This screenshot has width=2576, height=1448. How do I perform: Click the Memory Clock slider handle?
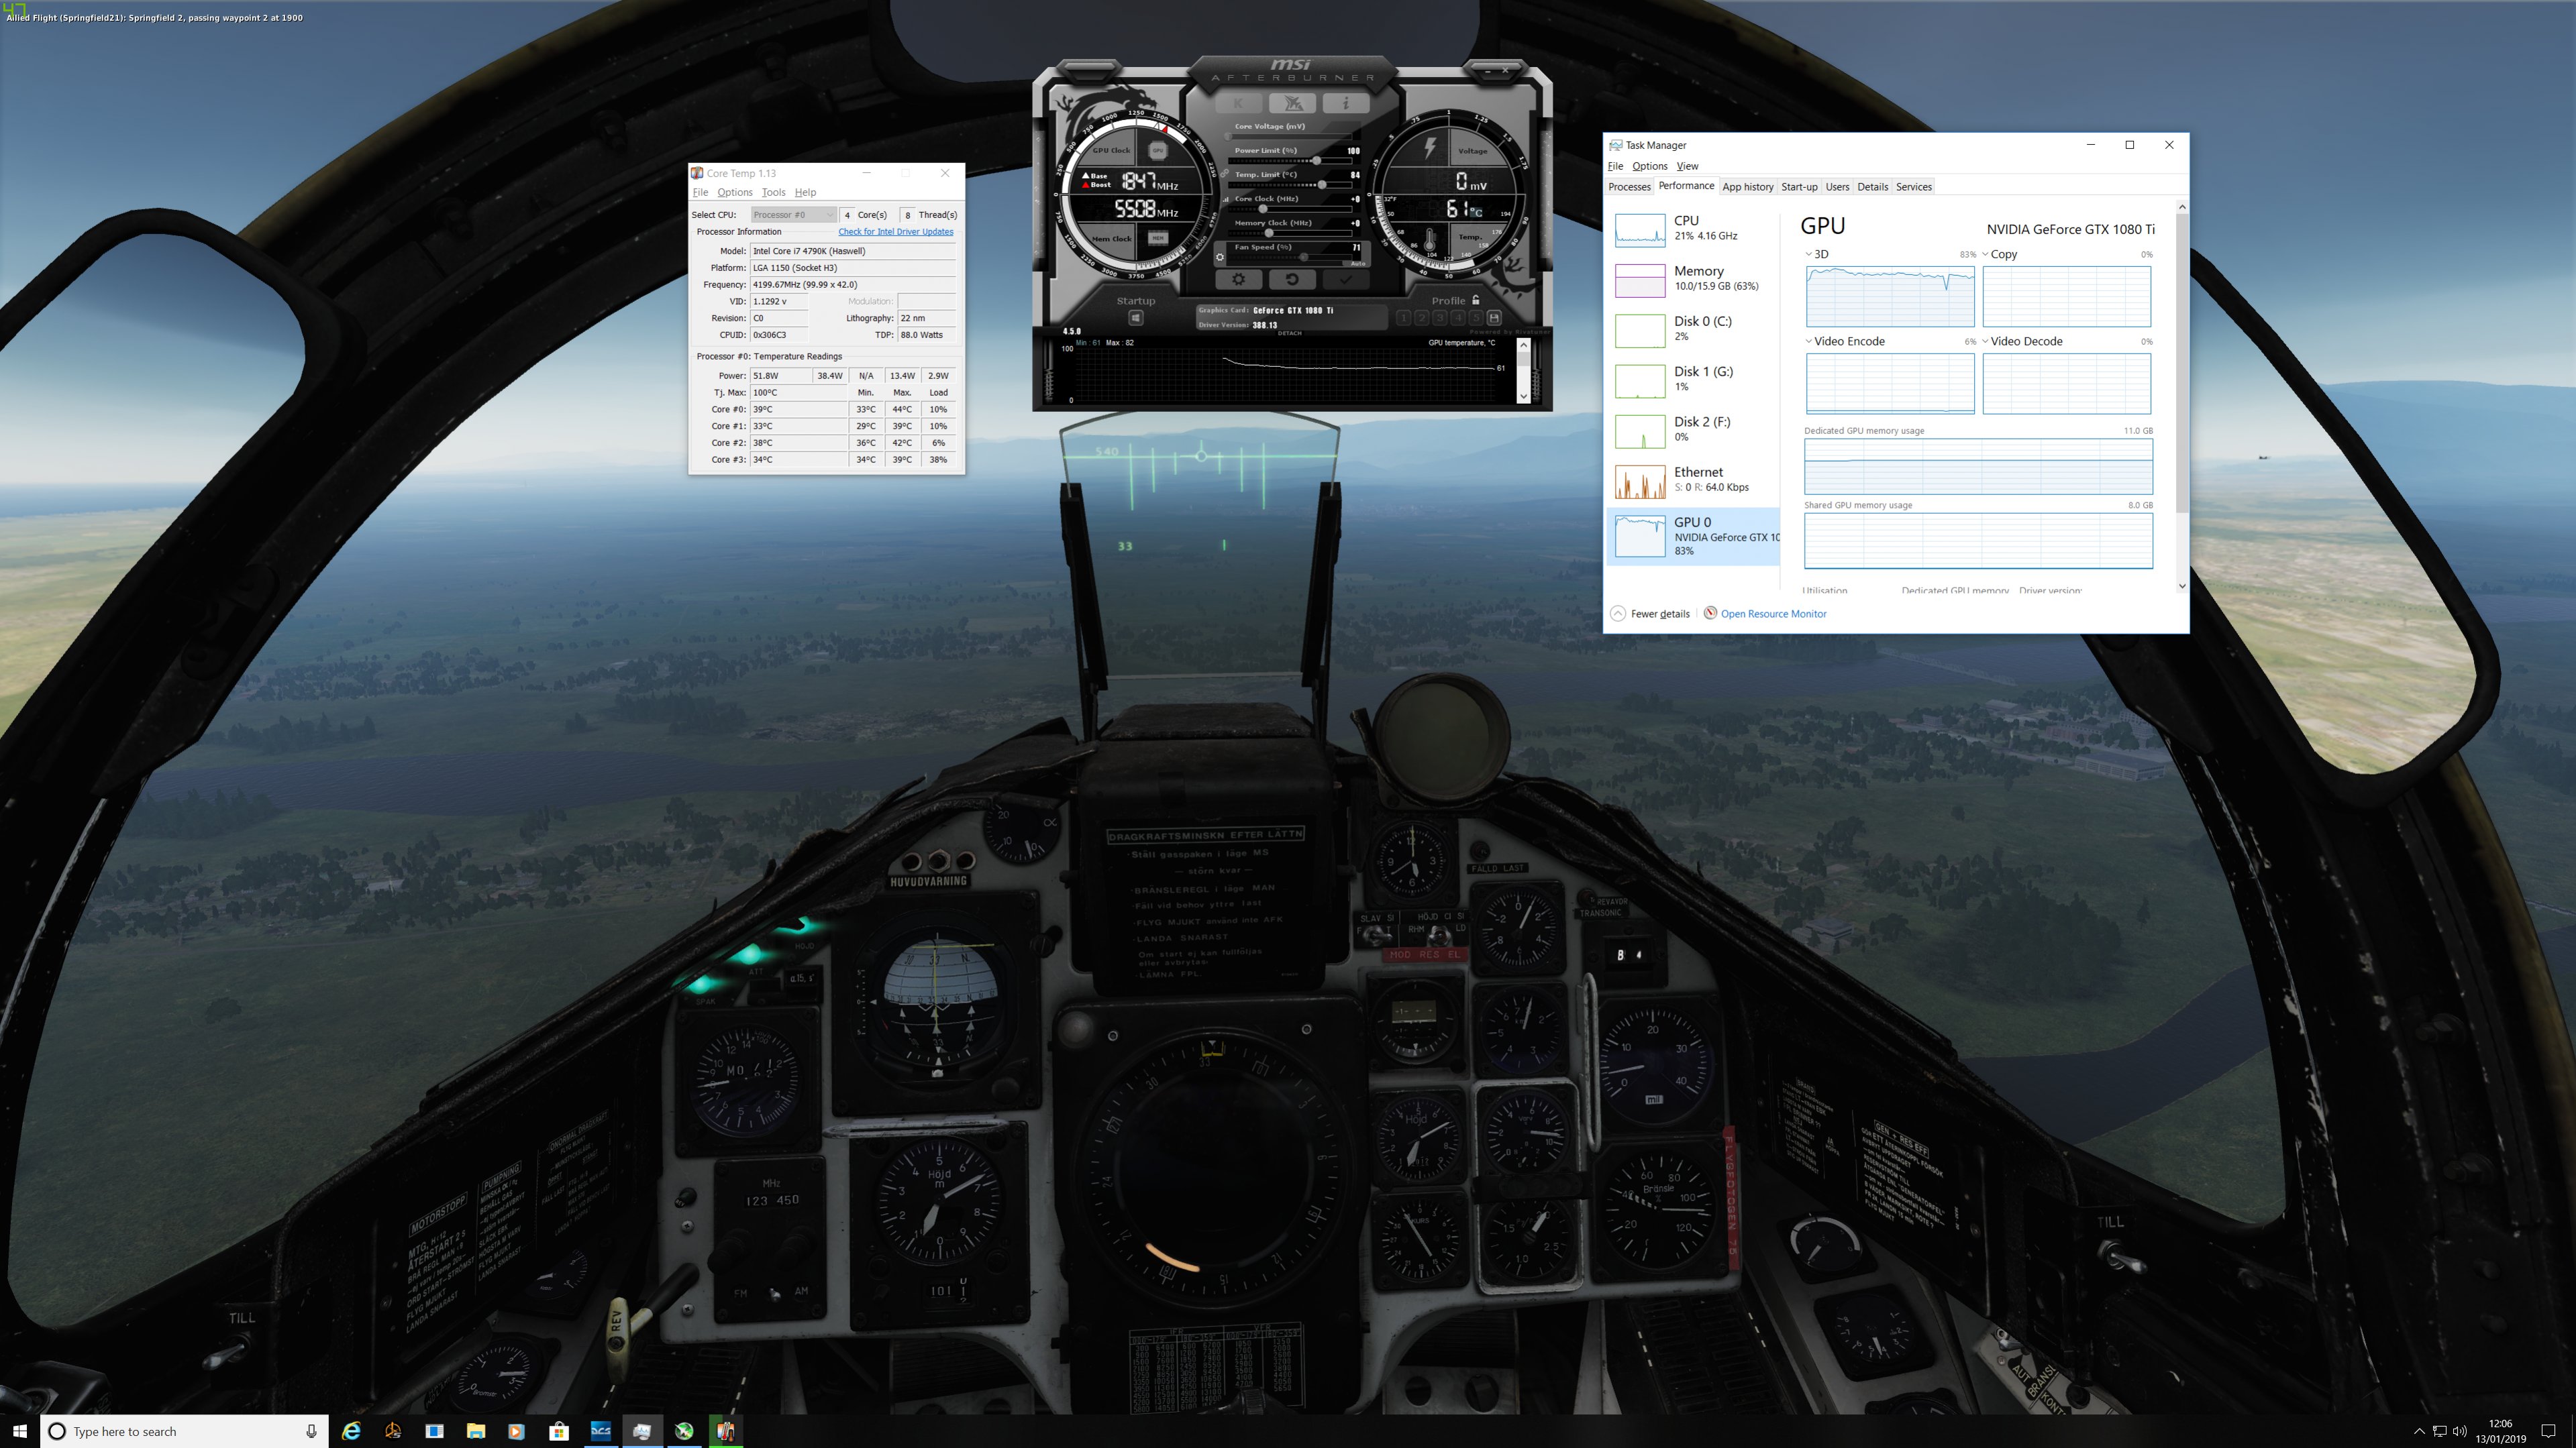(x=1269, y=233)
